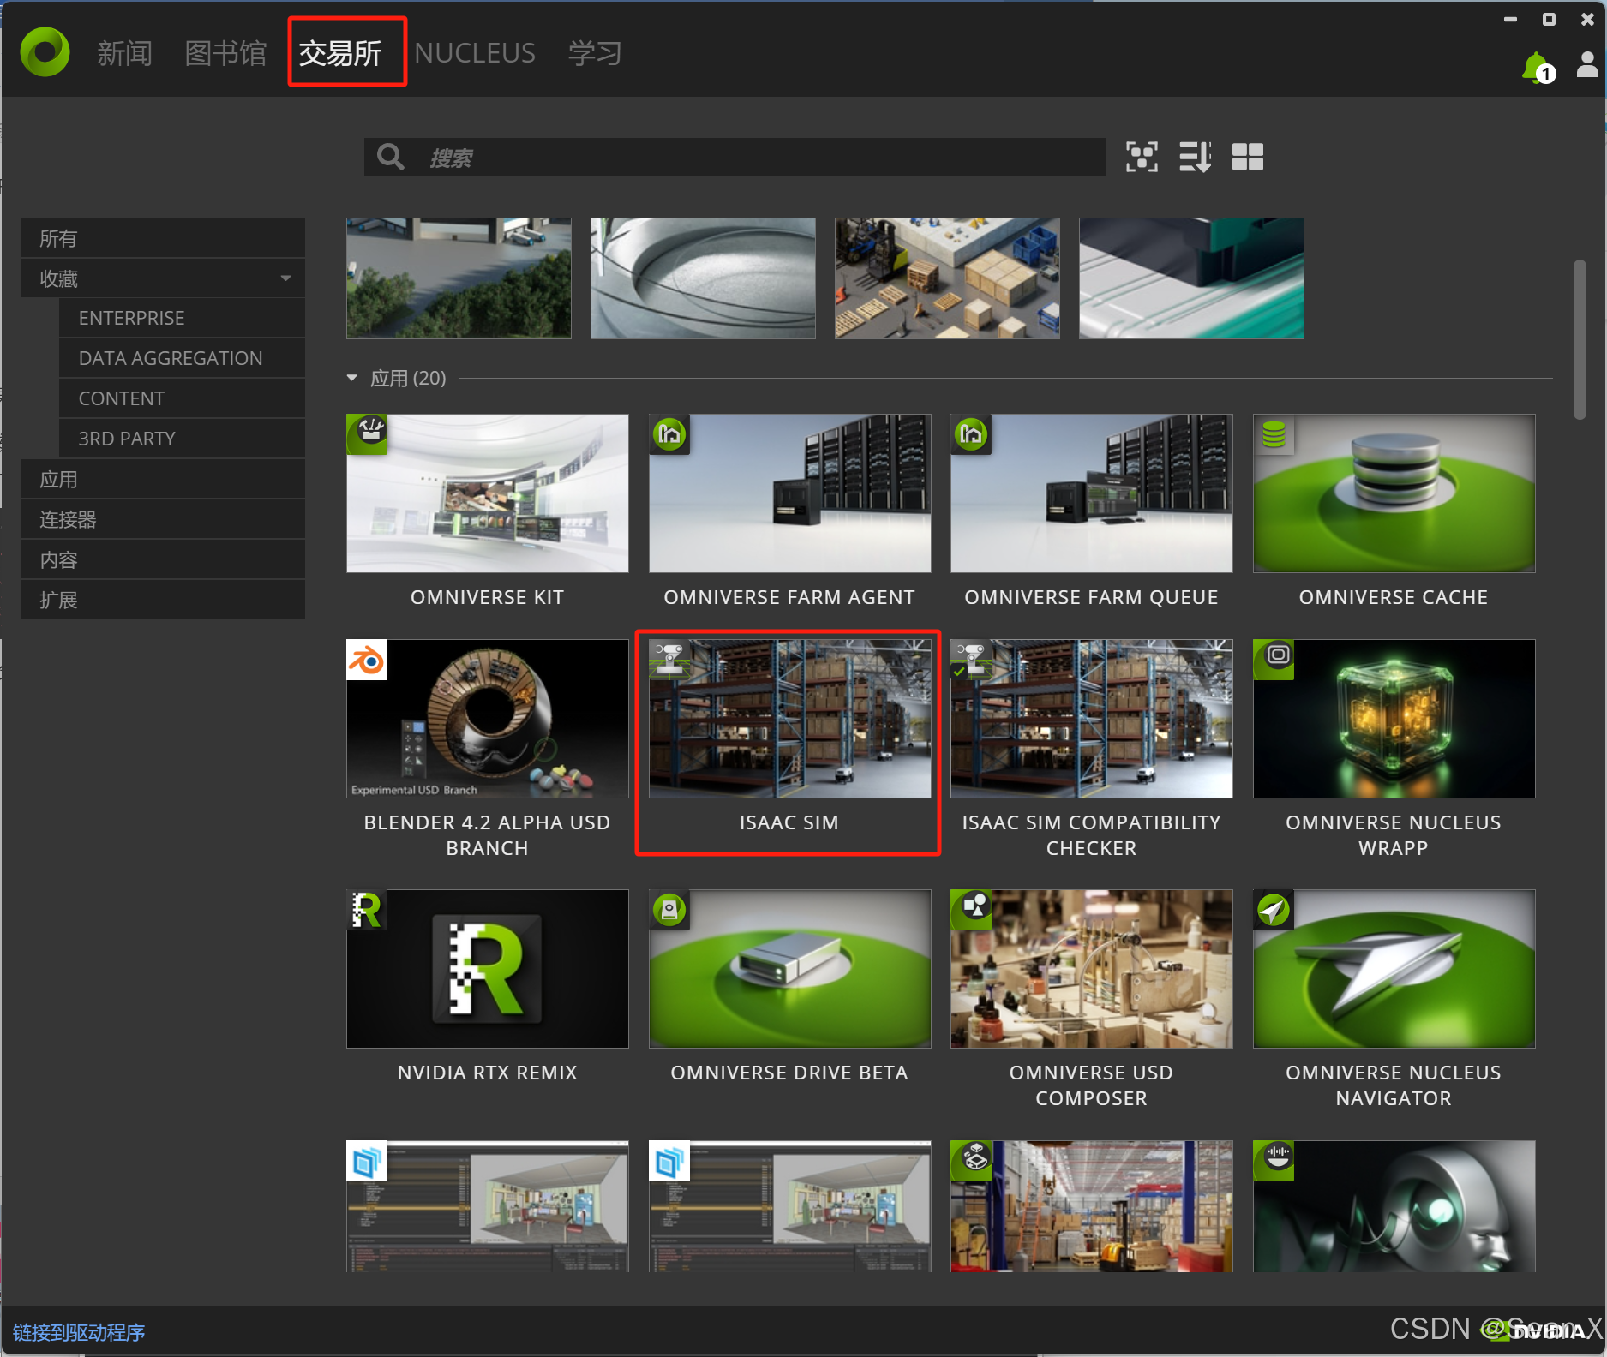The width and height of the screenshot is (1607, 1357).
Task: Open the NVIDIA RTX Remix thumbnail
Action: point(488,969)
